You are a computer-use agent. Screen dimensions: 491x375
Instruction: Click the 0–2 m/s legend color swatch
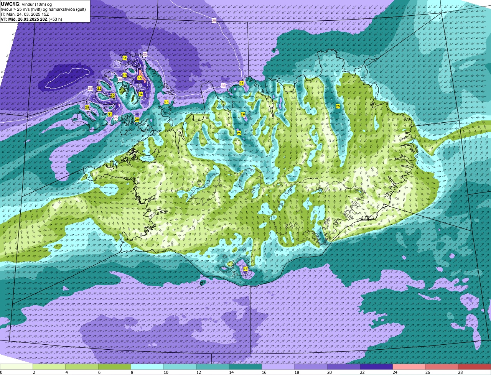16,367
